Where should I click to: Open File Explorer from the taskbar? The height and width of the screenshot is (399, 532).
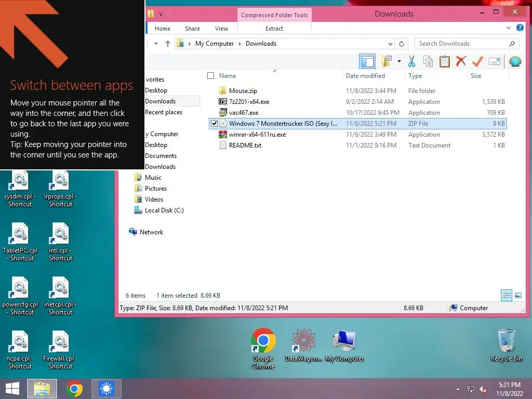(42, 389)
